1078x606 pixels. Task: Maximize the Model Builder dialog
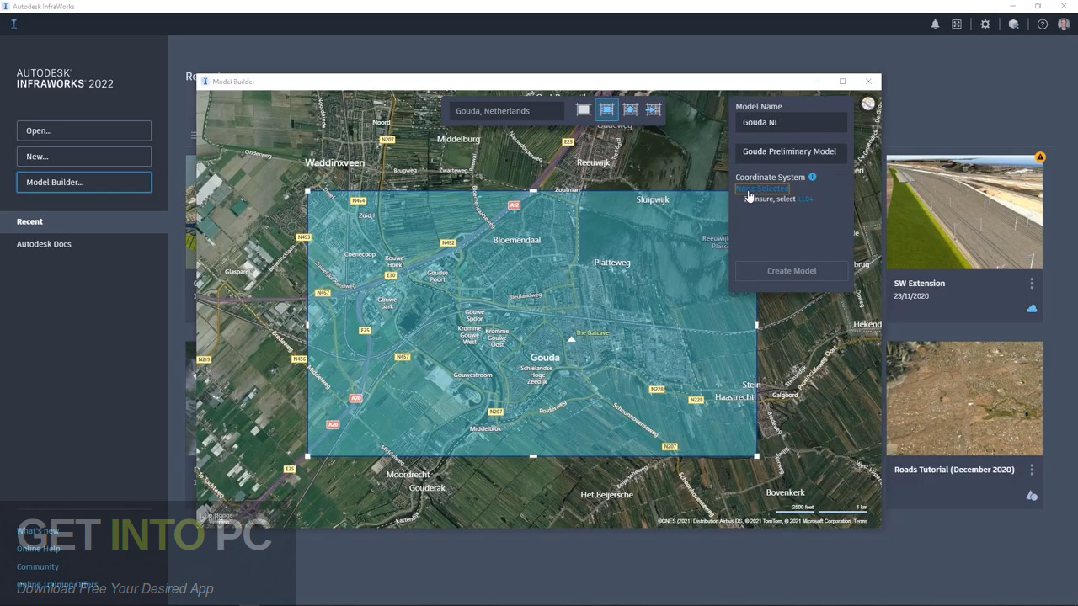(842, 82)
